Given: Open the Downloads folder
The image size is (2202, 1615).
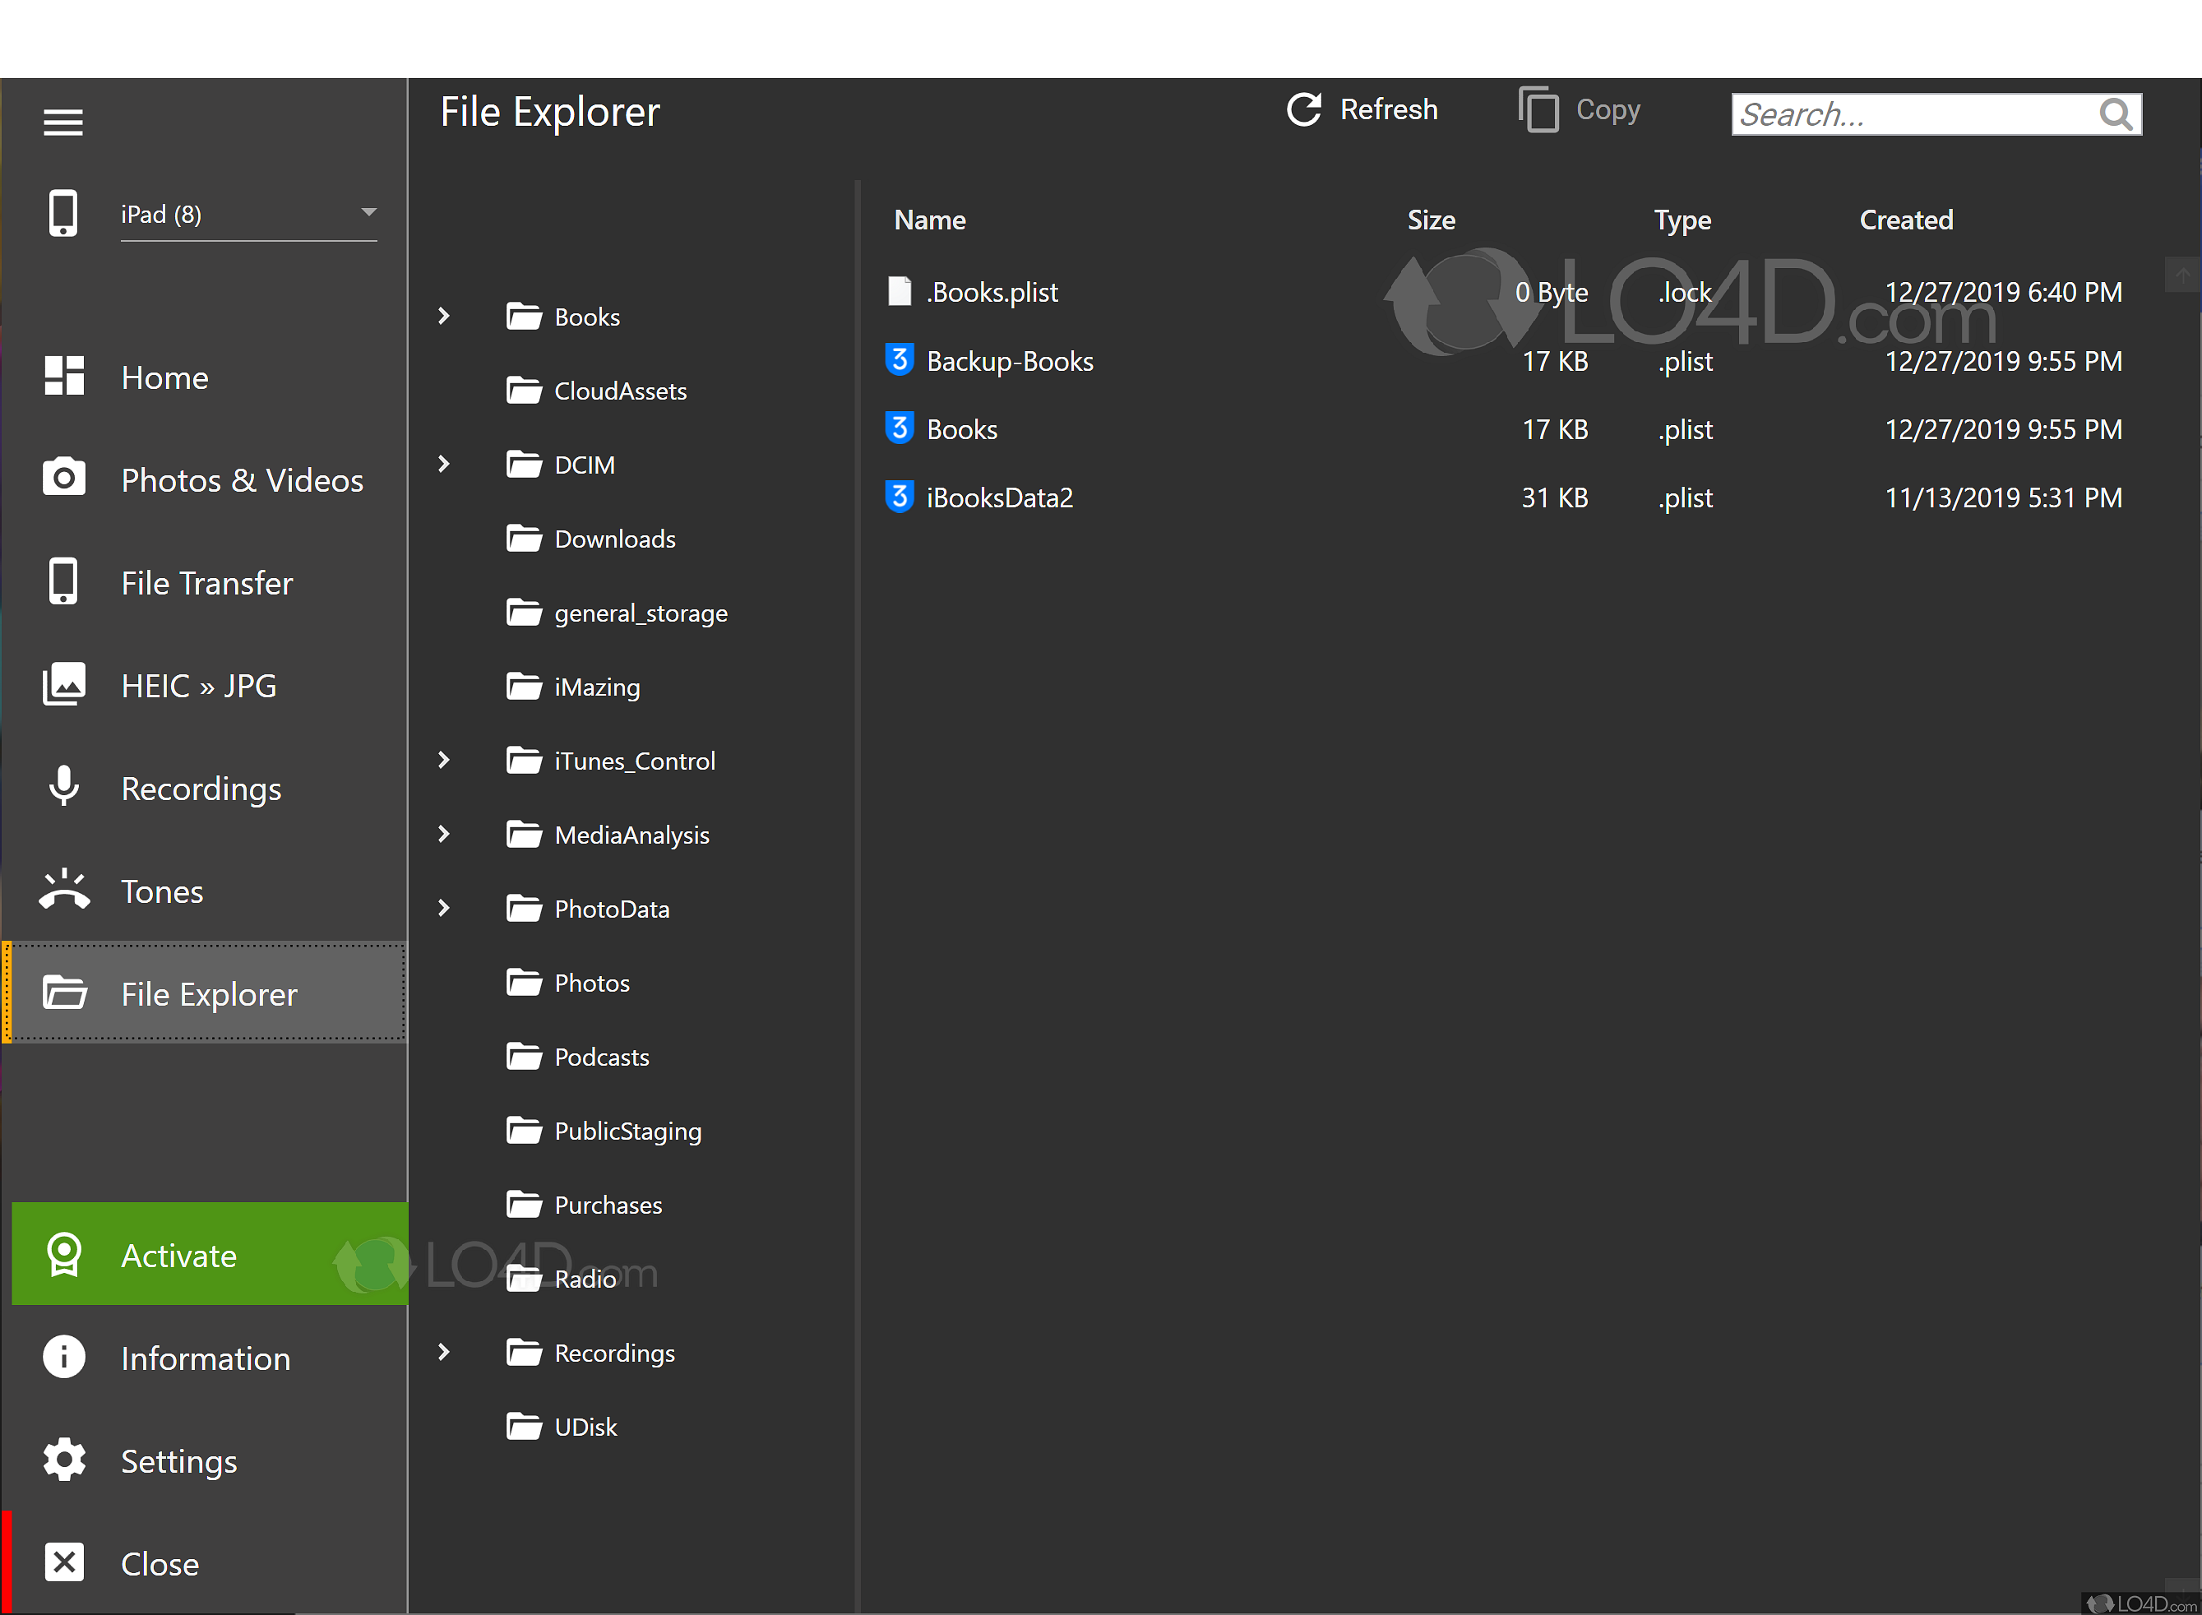Looking at the screenshot, I should (613, 539).
